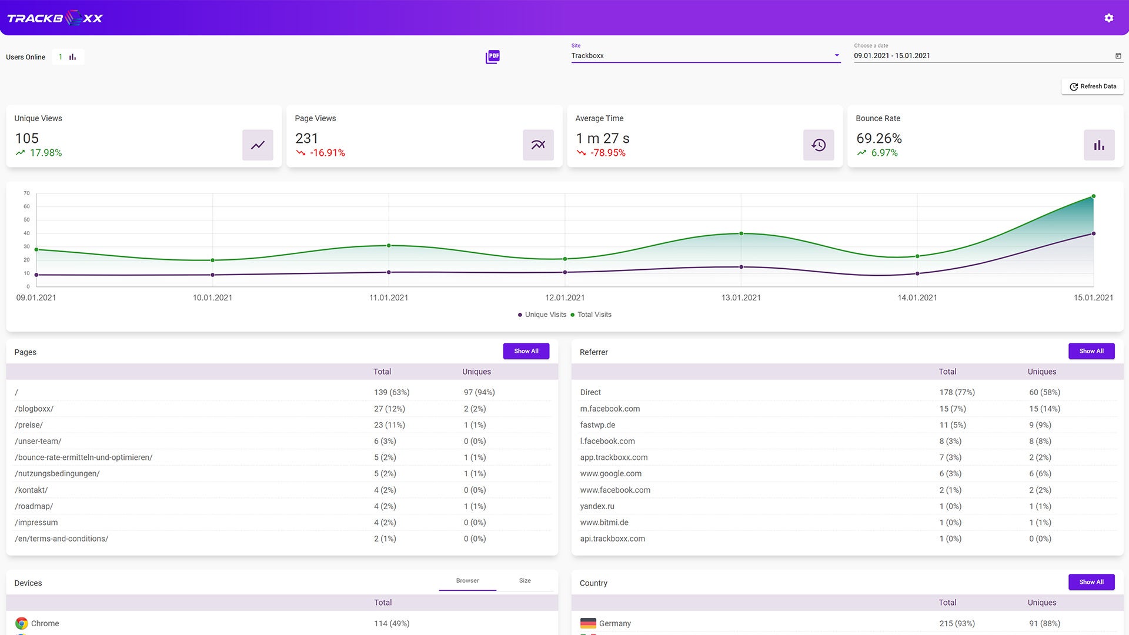The height and width of the screenshot is (635, 1129).
Task: Click the Refresh Data button
Action: tap(1093, 86)
